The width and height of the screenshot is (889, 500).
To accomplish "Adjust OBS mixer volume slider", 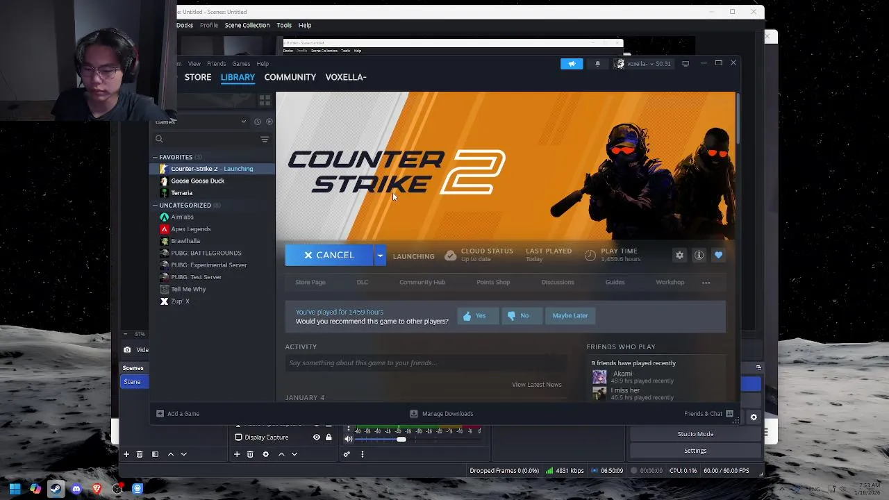I will click(401, 440).
